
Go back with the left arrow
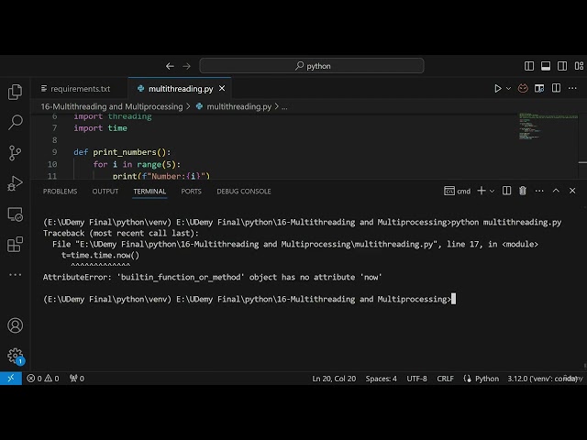(x=170, y=66)
